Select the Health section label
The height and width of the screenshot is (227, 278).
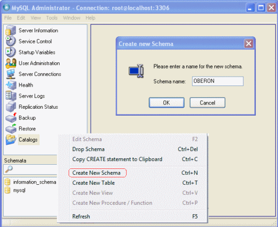coord(26,85)
